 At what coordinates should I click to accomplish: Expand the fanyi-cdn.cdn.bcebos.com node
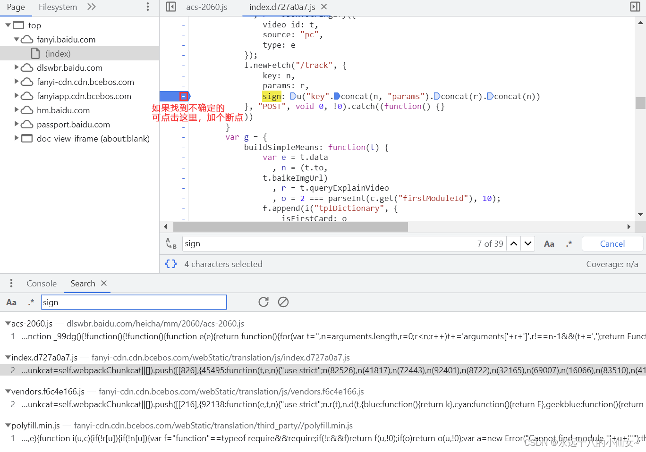(x=17, y=82)
